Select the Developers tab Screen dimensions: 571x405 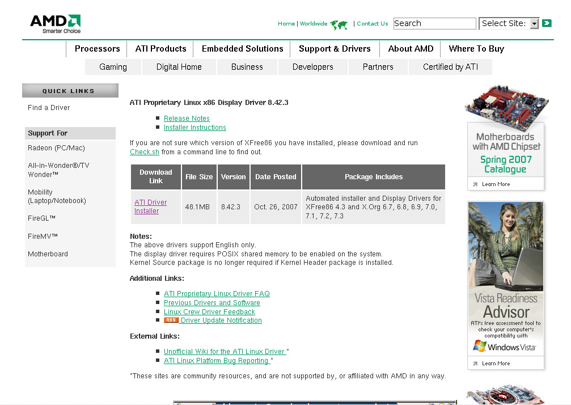312,67
